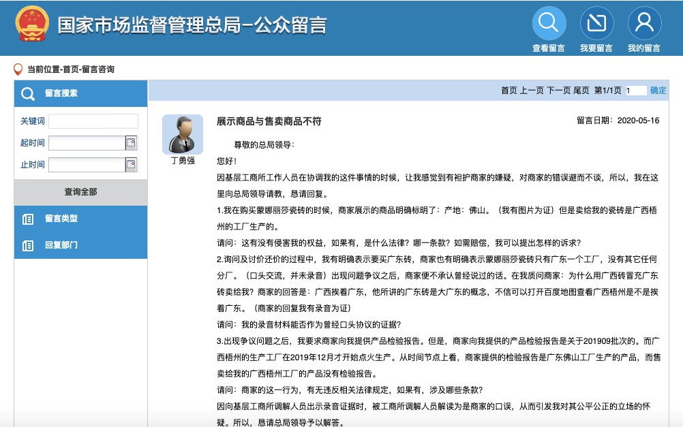Click the 丁勇强 avatar image
Viewport: 683px width, 427px height.
tap(183, 134)
